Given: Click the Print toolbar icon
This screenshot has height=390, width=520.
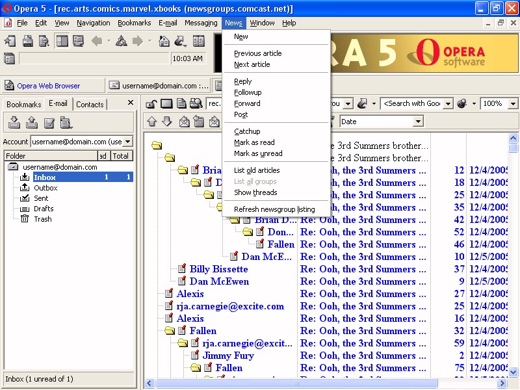Looking at the screenshot, I should 27,41.
